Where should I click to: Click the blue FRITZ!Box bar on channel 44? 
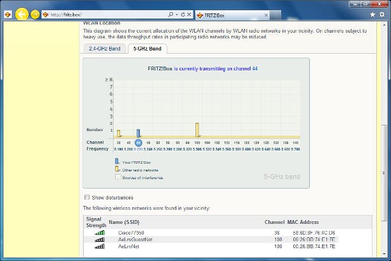tap(138, 133)
